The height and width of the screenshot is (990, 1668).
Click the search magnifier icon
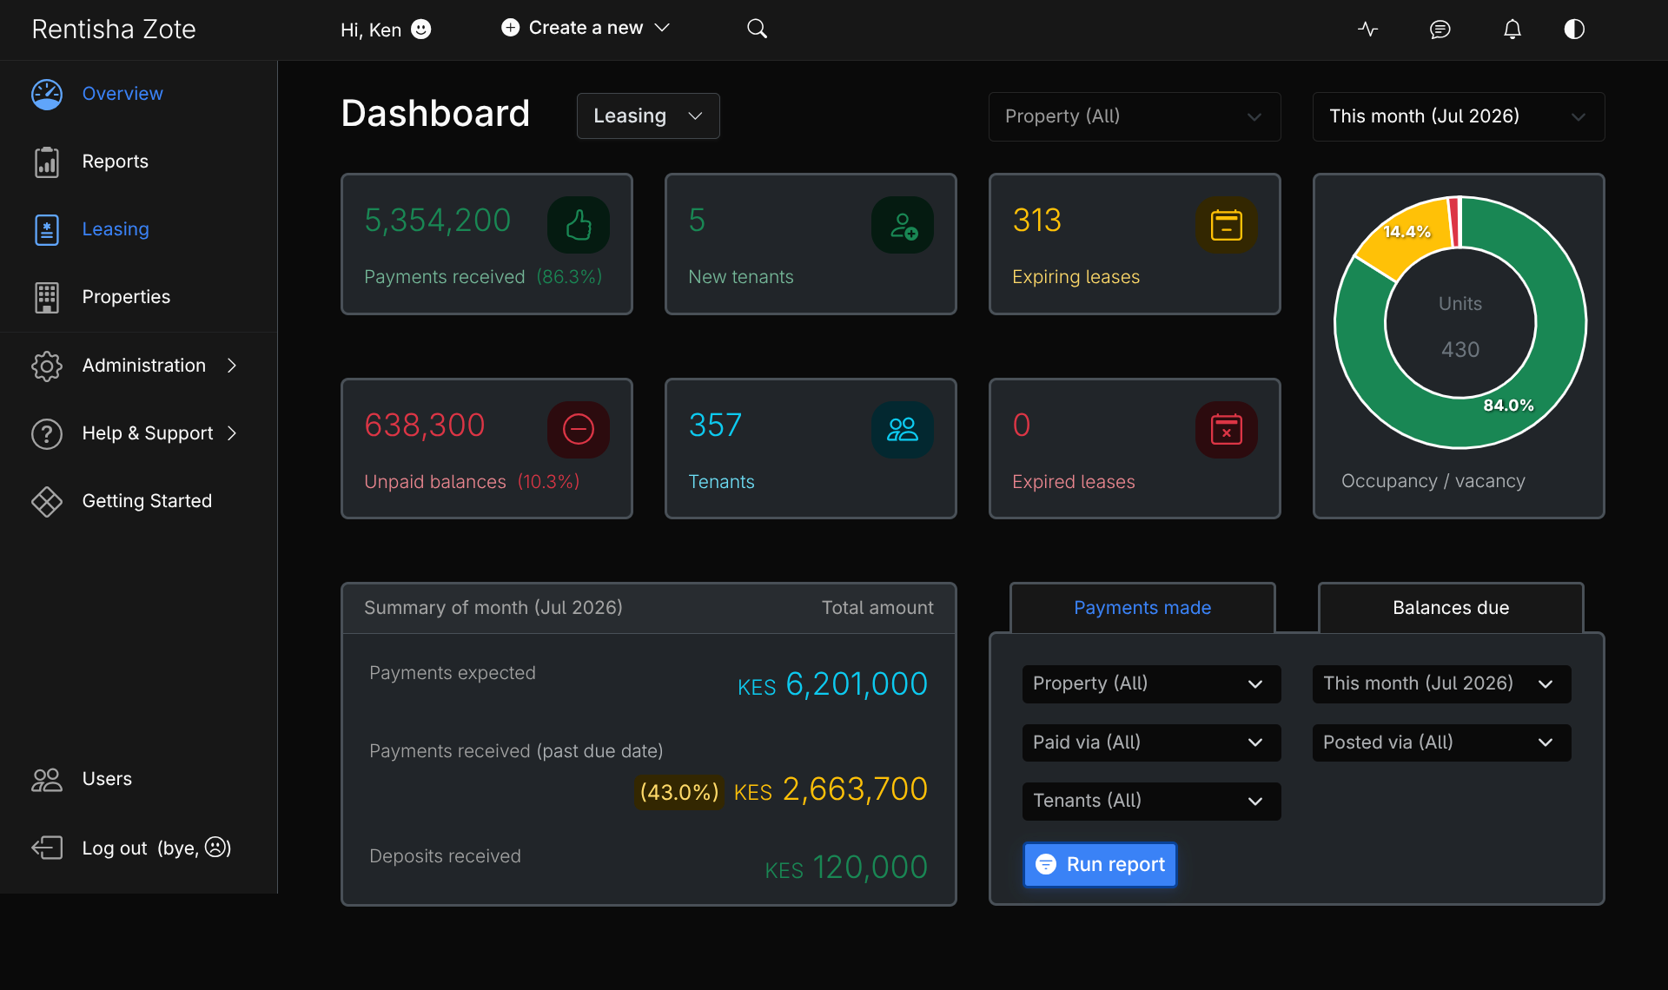757,29
